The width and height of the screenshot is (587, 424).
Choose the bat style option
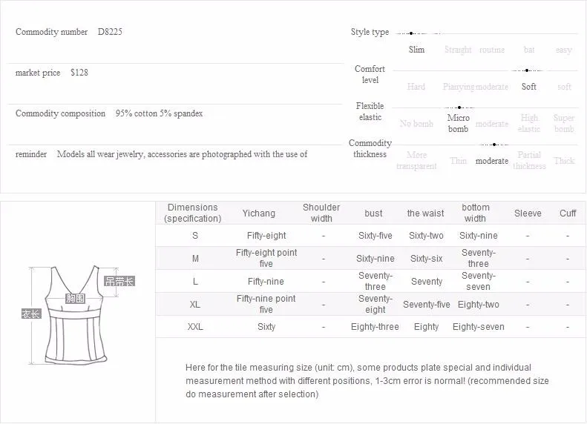tap(529, 50)
